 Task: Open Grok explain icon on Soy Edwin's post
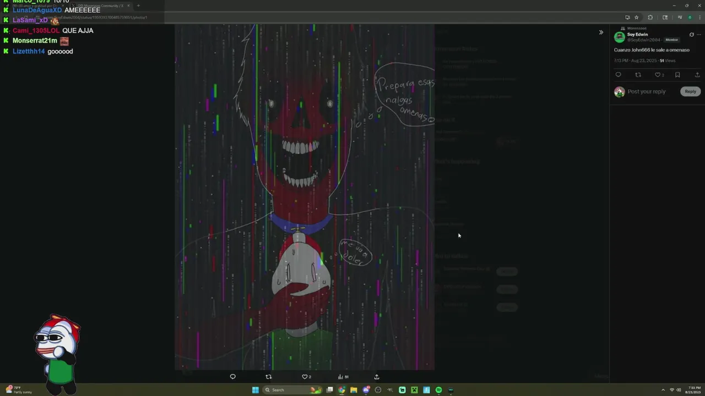click(692, 35)
